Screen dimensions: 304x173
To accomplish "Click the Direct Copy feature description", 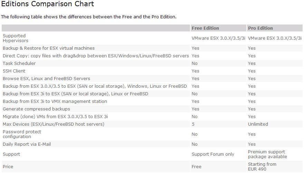I will [96, 56].
